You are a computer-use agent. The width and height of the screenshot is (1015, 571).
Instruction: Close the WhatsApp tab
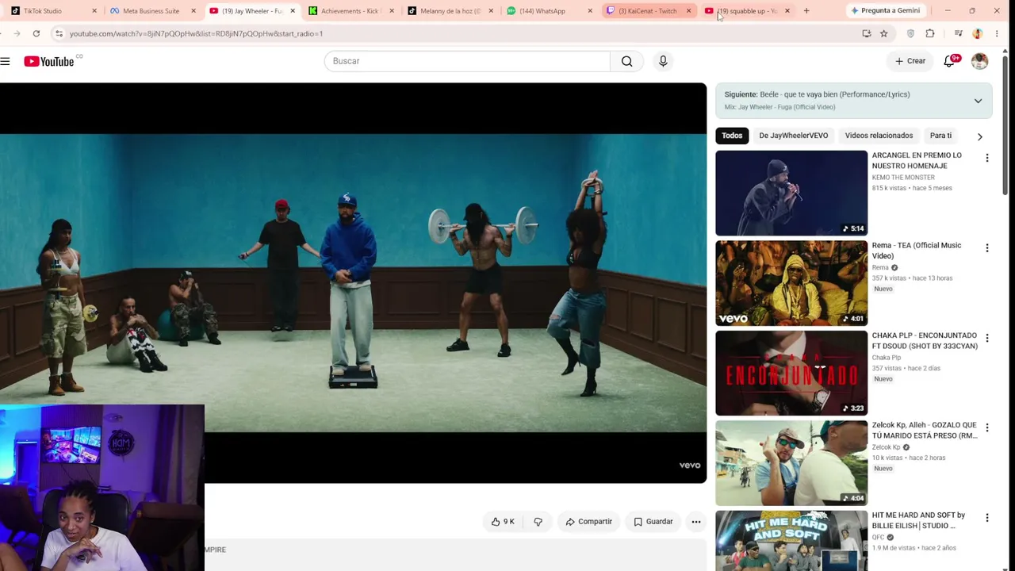pos(590,11)
